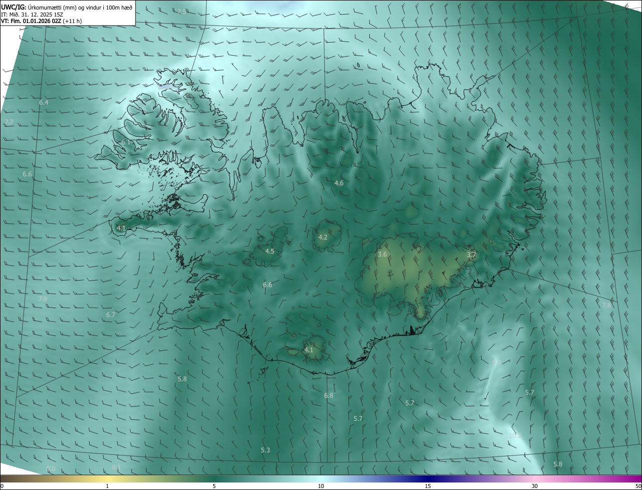
Task: Click the colorbar tick label 50
Action: [x=638, y=486]
